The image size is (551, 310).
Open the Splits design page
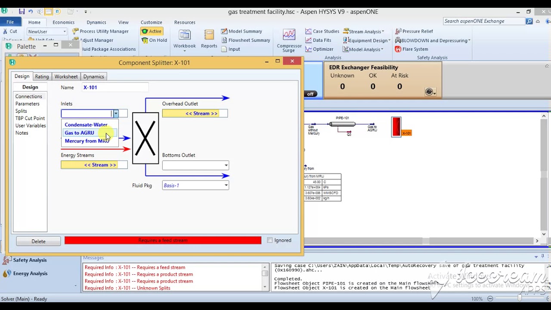pos(21,111)
